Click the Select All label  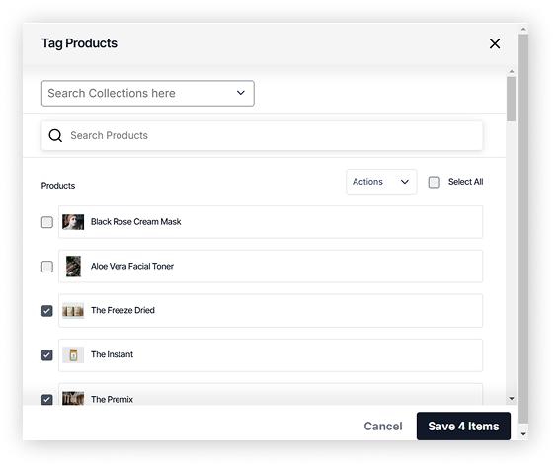pos(465,182)
